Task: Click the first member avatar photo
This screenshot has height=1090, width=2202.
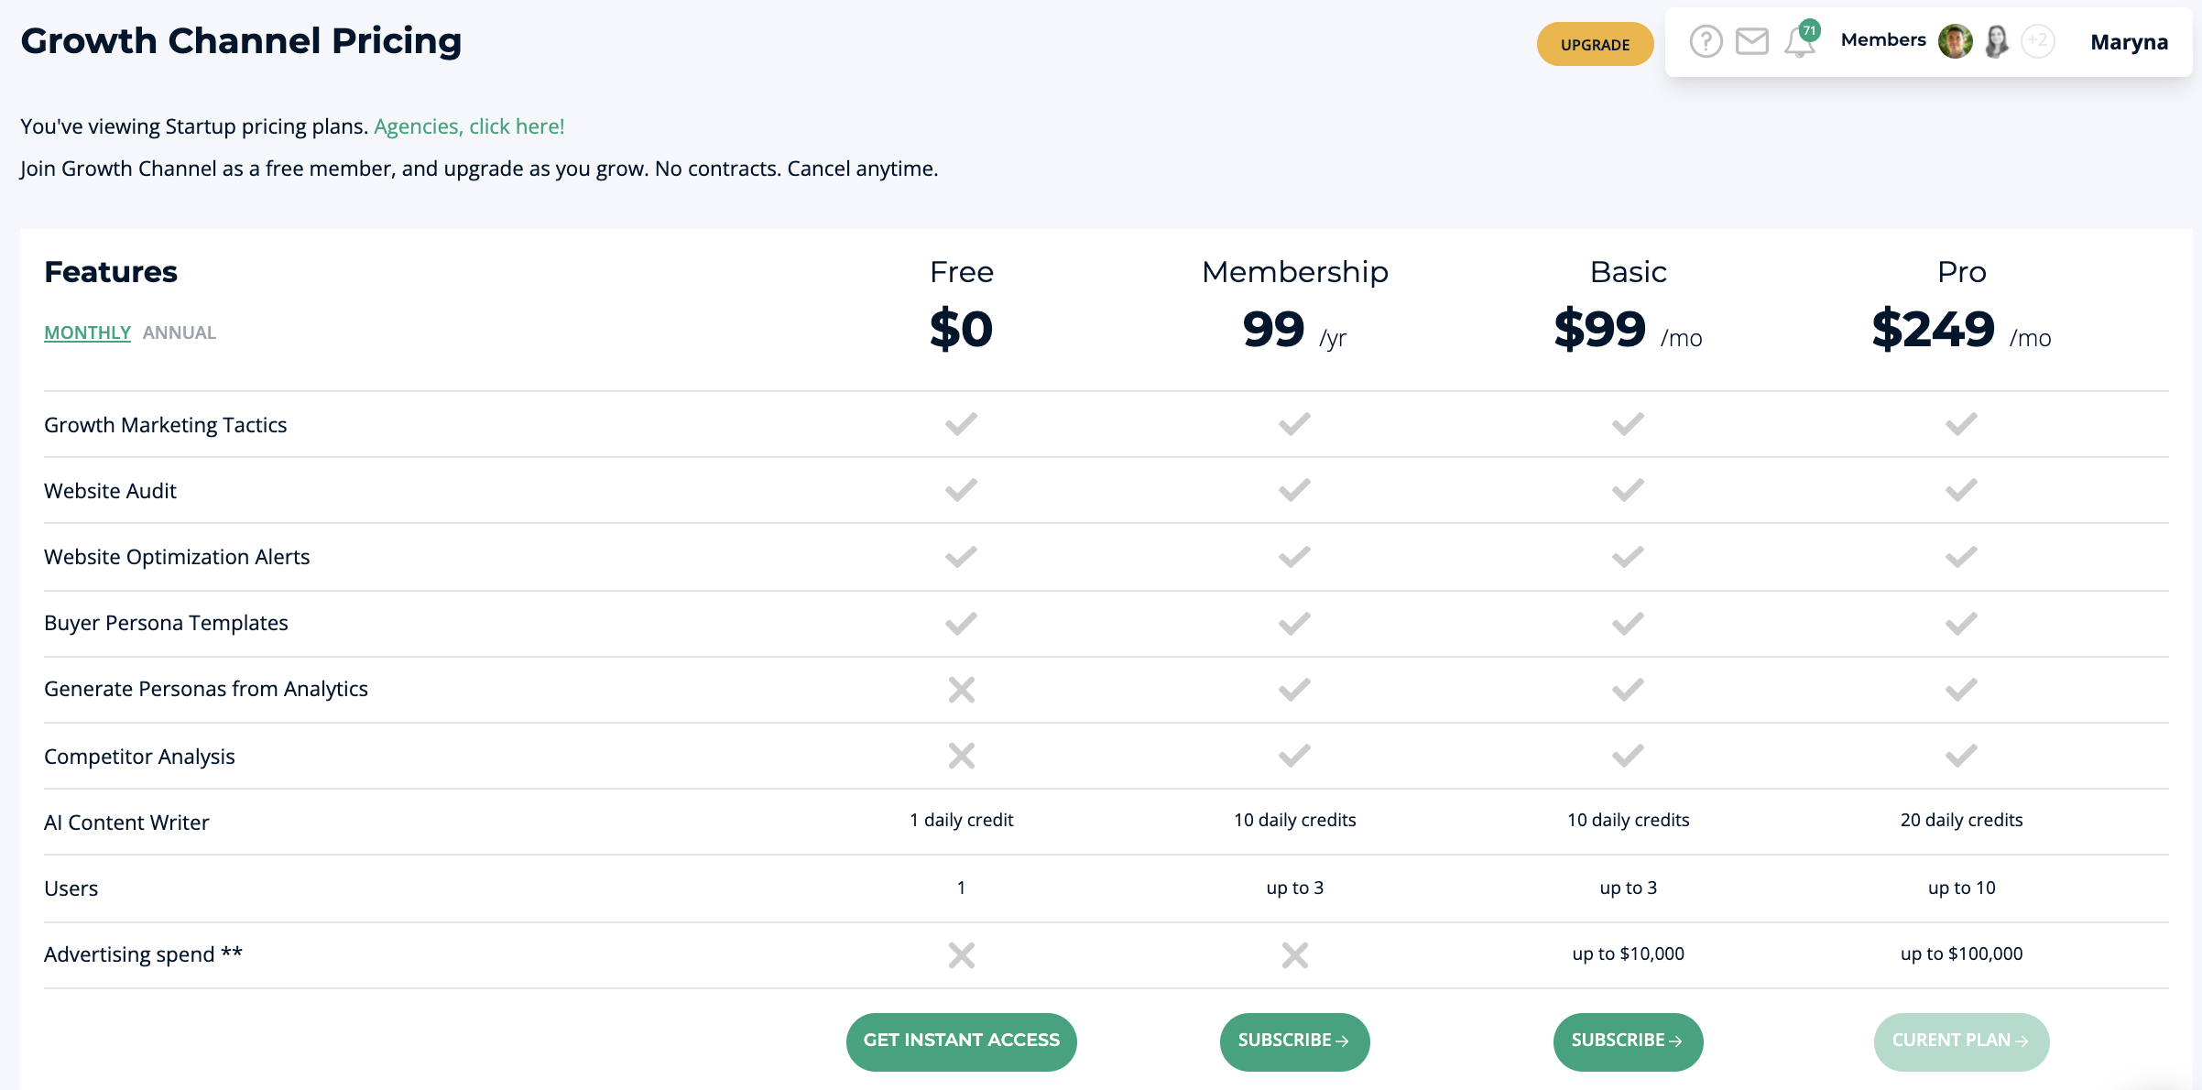Action: [1955, 41]
